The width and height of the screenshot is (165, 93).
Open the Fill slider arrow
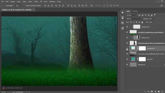pyautogui.click(x=154, y=22)
